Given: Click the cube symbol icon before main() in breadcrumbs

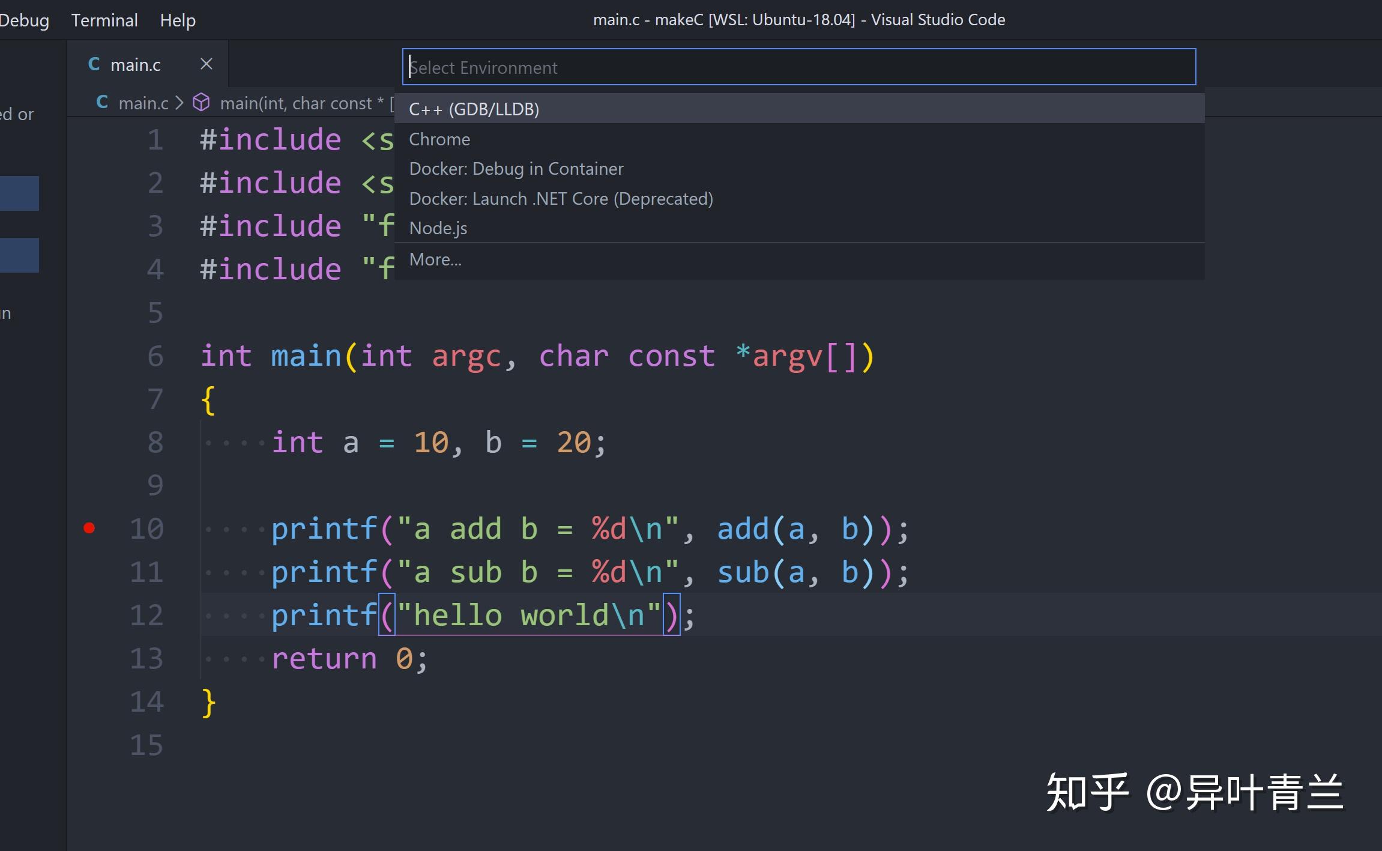Looking at the screenshot, I should pyautogui.click(x=201, y=102).
